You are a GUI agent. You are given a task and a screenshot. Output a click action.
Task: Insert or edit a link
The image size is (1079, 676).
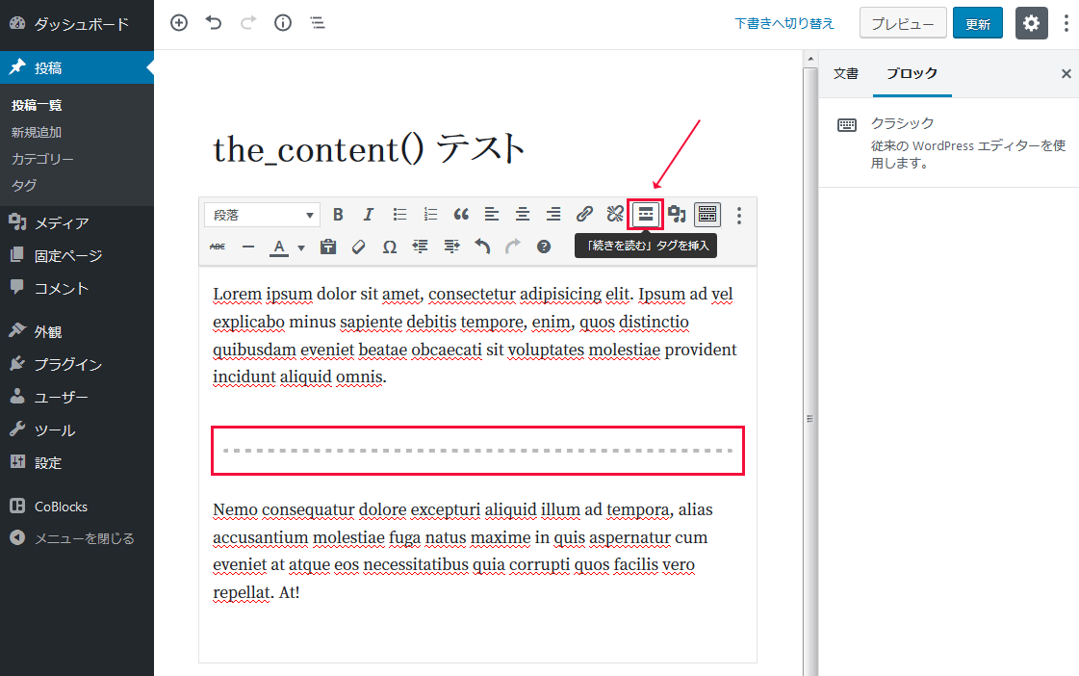(x=584, y=215)
